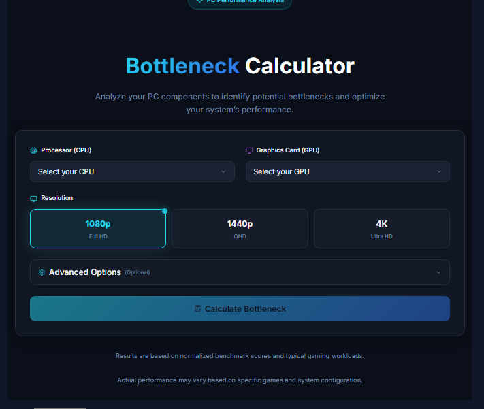Click the Bottleneck Calculator heading
484x409 pixels.
[240, 66]
